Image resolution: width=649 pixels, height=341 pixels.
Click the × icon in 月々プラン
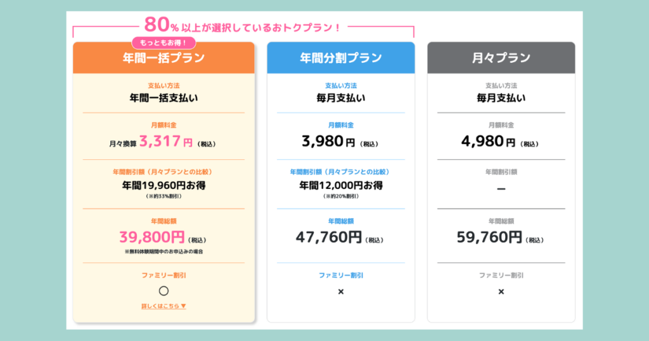point(501,292)
